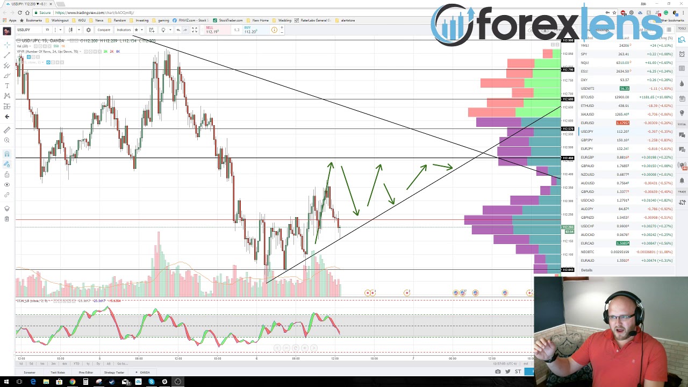688x387 pixels.
Task: Open chart settings gear in top toolbar
Action: 88,30
